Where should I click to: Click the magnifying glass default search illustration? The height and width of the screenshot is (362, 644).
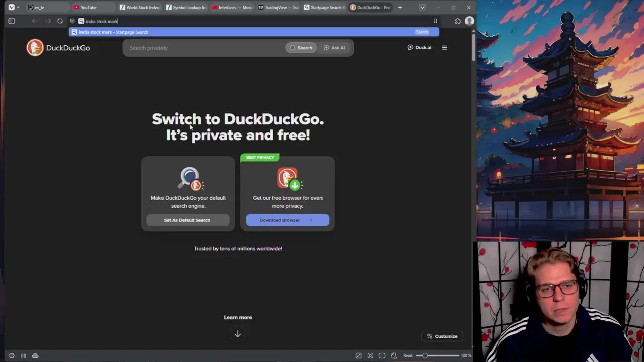[191, 178]
